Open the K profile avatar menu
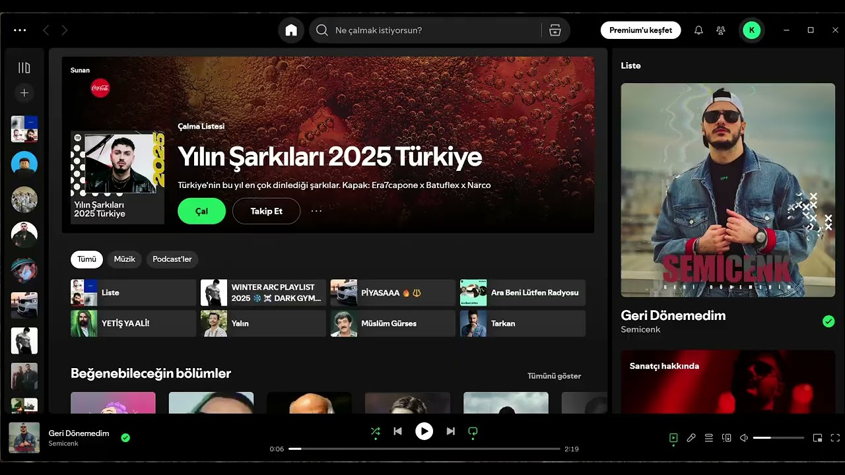The width and height of the screenshot is (845, 475). pos(751,30)
